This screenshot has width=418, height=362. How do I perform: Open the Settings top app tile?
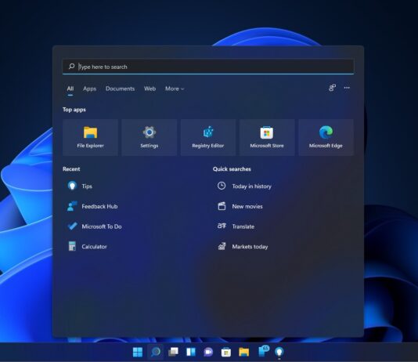[150, 137]
